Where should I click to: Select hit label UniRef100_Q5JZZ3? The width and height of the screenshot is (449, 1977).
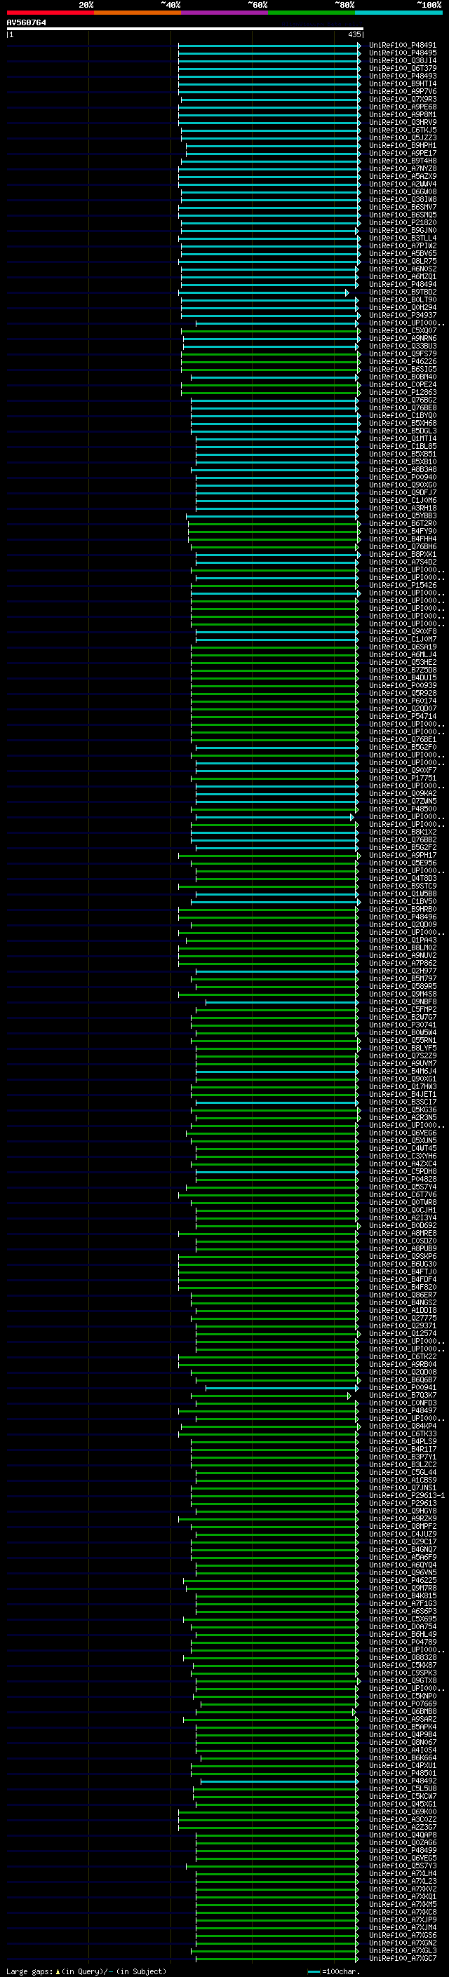click(x=402, y=138)
